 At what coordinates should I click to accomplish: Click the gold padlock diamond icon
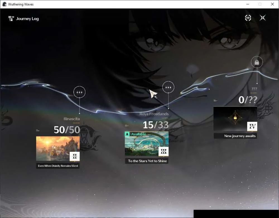pyautogui.click(x=235, y=118)
